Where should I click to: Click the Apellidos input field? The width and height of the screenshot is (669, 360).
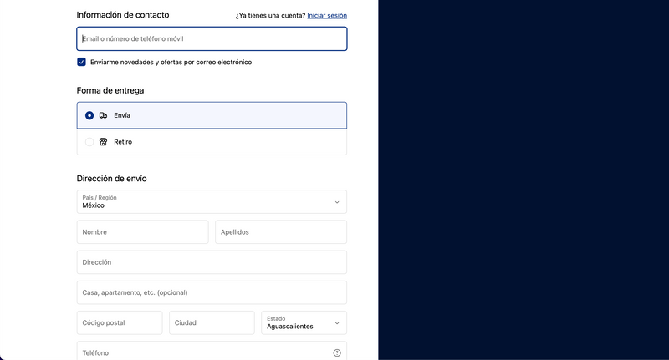(x=281, y=232)
